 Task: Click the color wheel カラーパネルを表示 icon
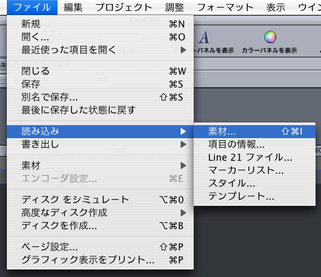pos(270,37)
